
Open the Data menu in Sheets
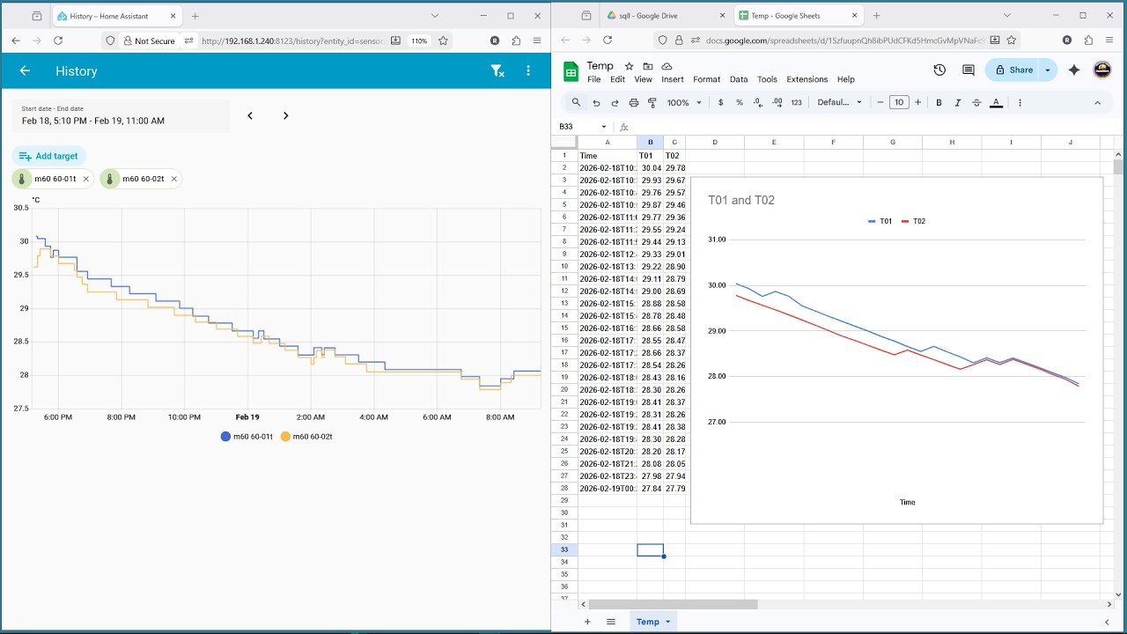point(739,79)
